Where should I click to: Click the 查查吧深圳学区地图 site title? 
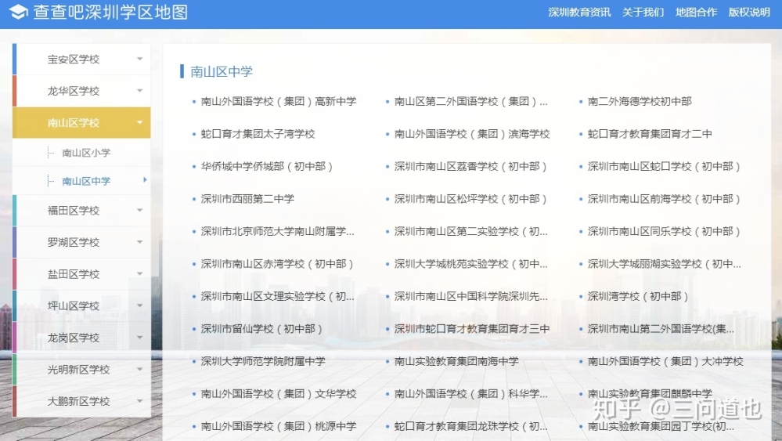tap(110, 12)
